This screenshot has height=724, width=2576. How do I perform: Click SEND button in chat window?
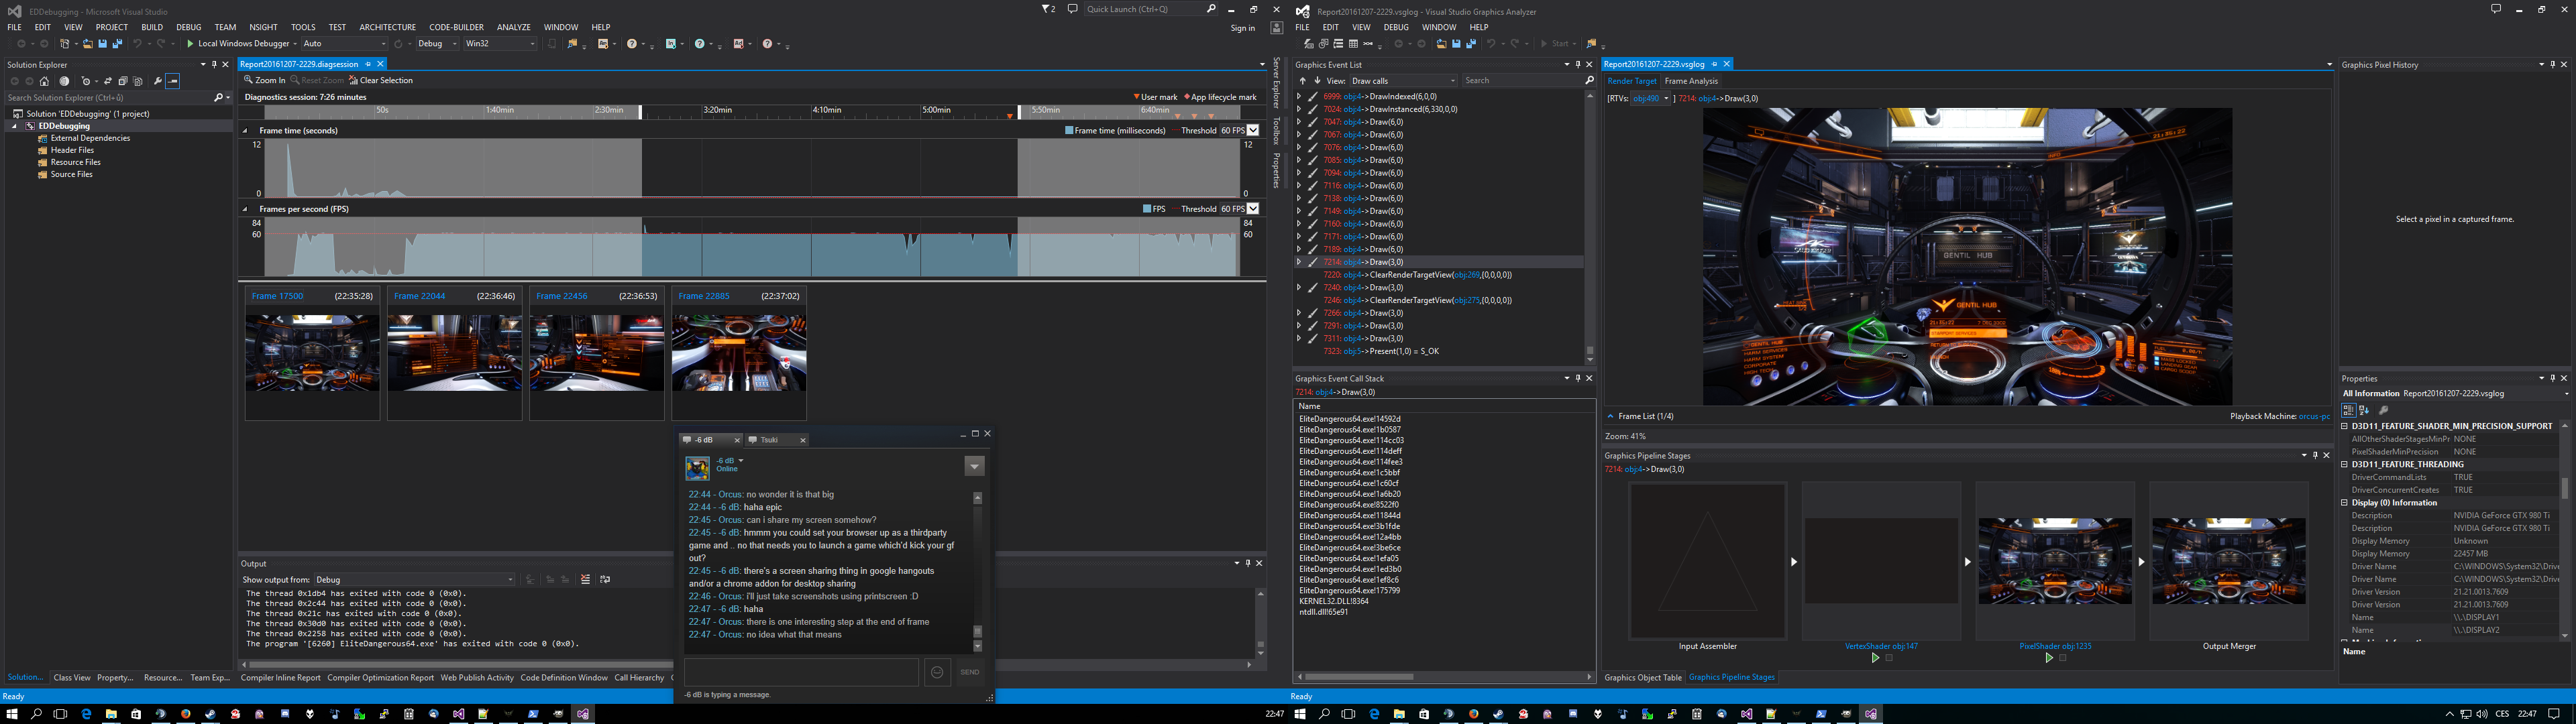970,672
